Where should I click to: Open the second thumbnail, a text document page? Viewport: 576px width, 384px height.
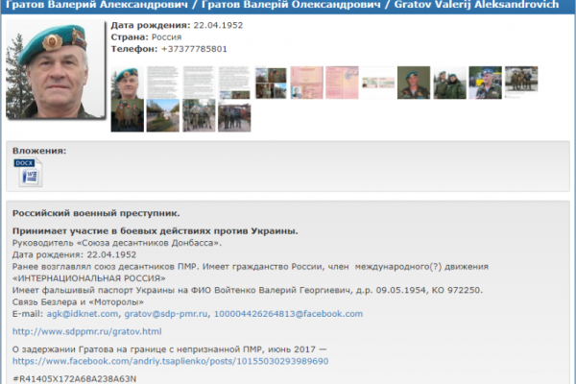(x=163, y=83)
